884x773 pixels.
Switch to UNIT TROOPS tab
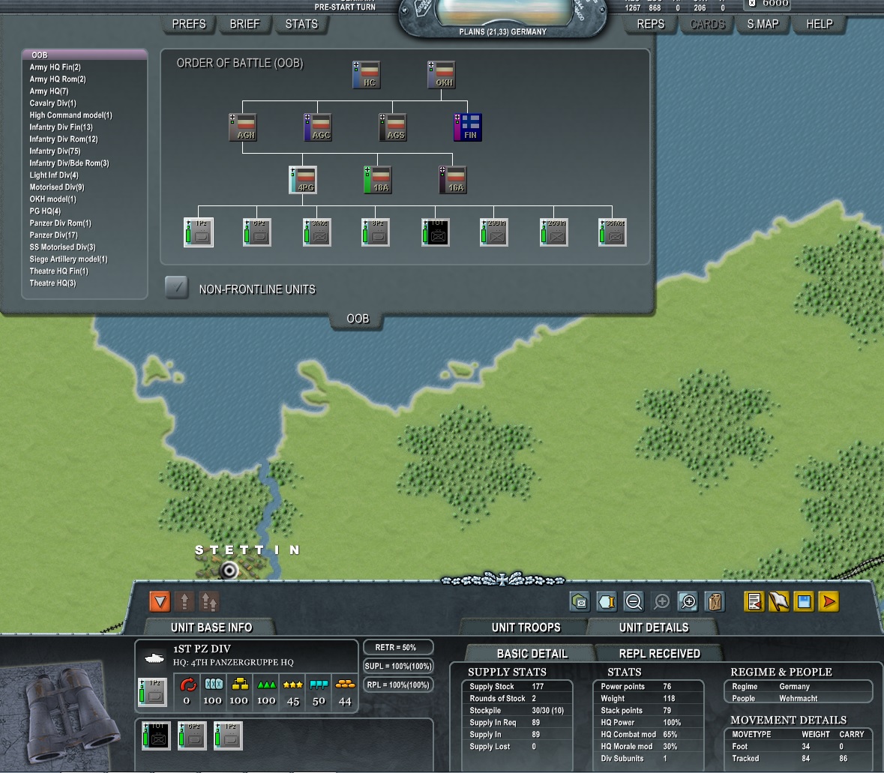point(526,628)
